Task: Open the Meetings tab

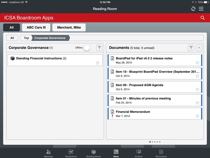Action: (48, 154)
